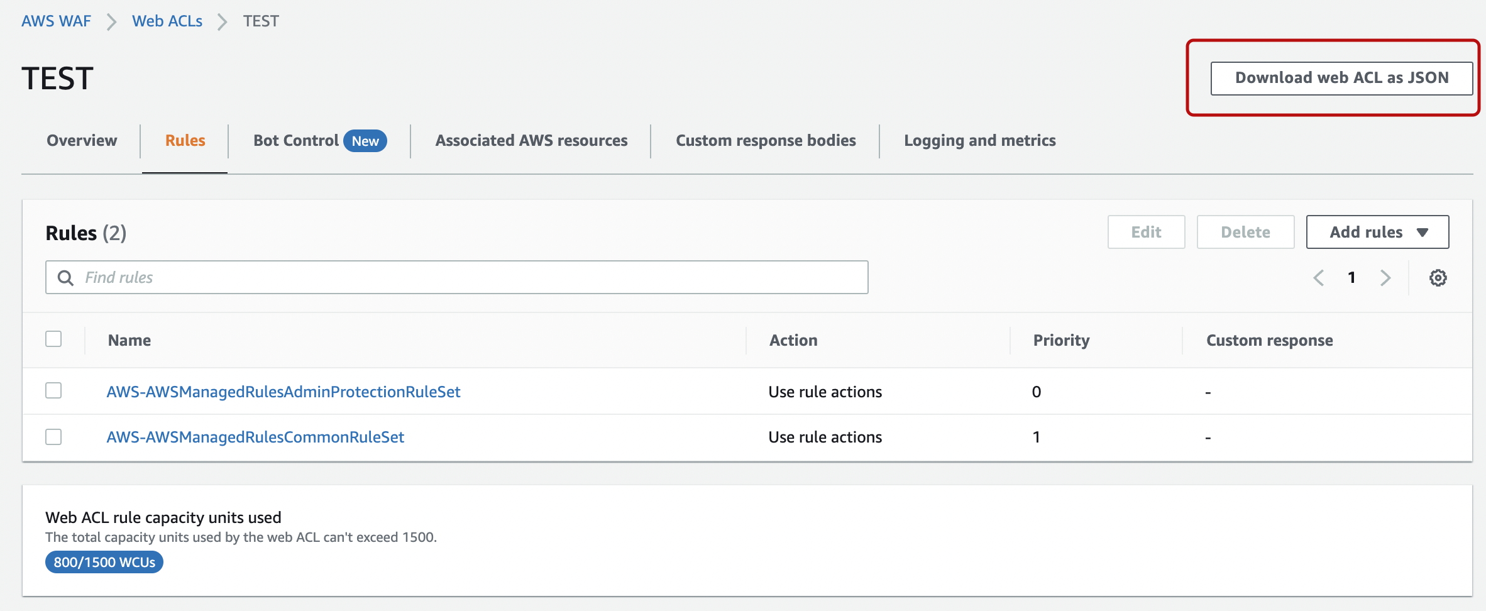
Task: Open AWS-AWSManagedRulesCommonRuleSet rule link
Action: (x=255, y=437)
